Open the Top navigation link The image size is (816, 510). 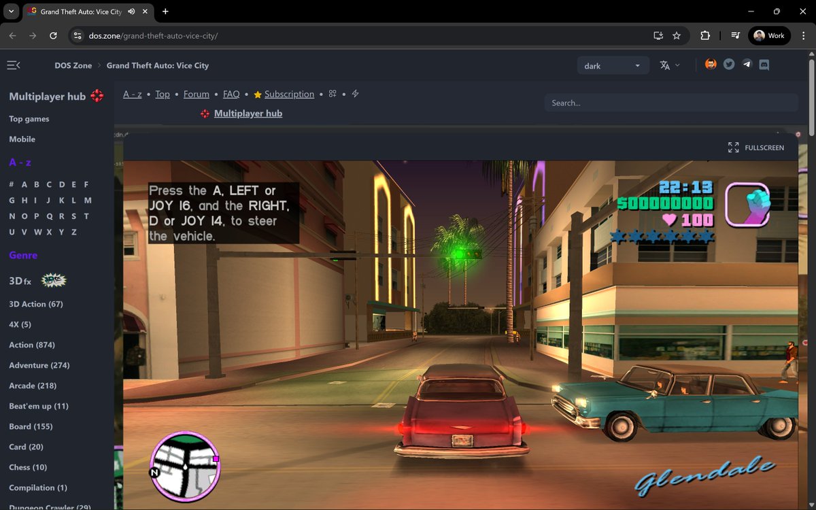pyautogui.click(x=163, y=94)
